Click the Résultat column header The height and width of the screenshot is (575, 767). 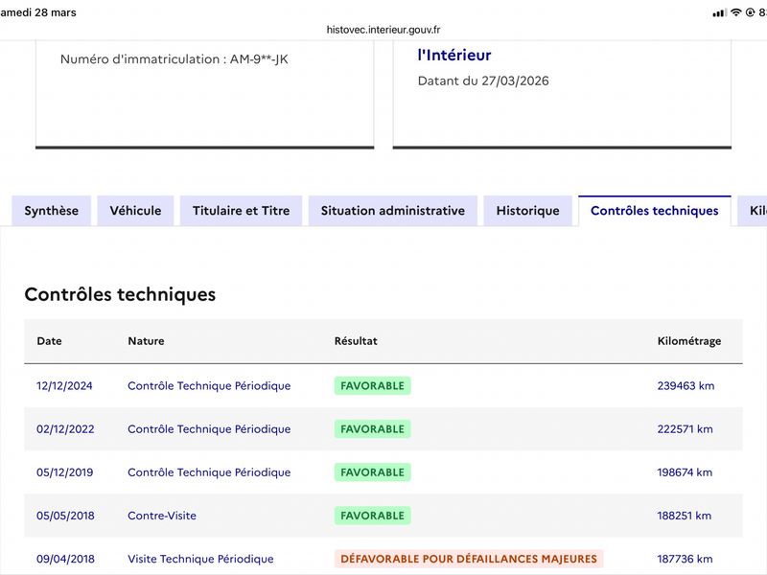tap(356, 341)
